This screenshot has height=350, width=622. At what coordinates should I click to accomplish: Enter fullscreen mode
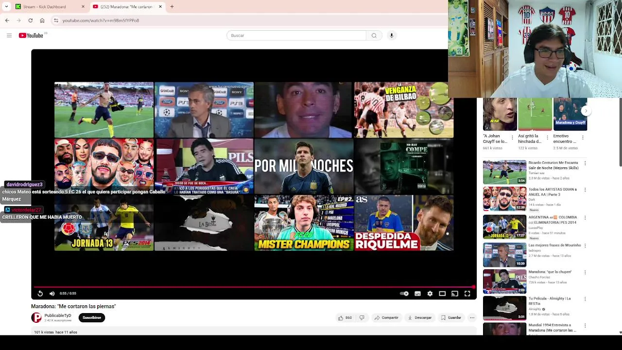tap(467, 294)
